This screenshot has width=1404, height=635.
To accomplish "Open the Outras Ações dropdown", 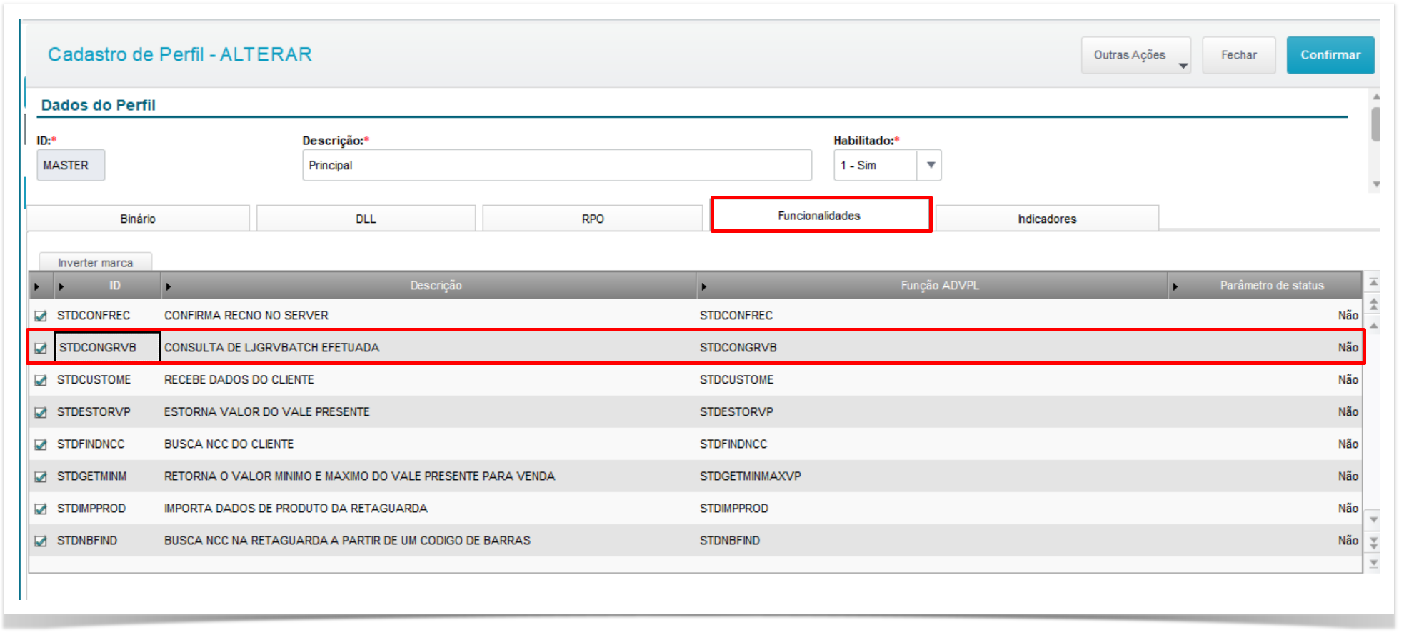I will [1135, 55].
